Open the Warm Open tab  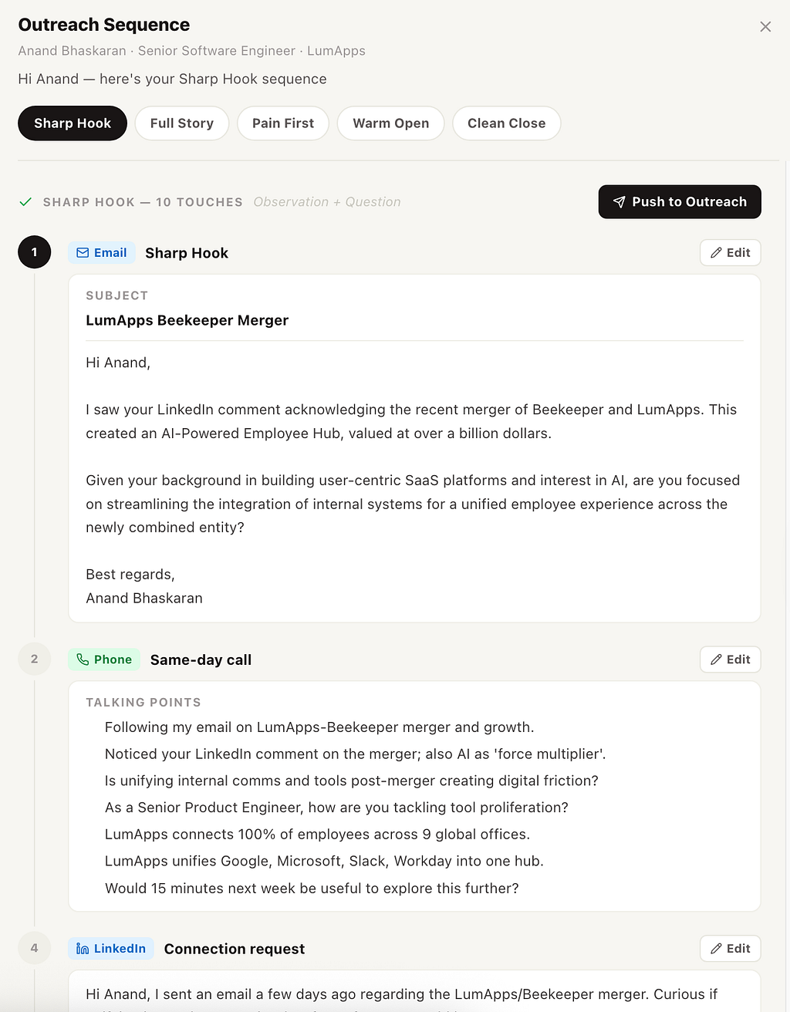pos(391,123)
